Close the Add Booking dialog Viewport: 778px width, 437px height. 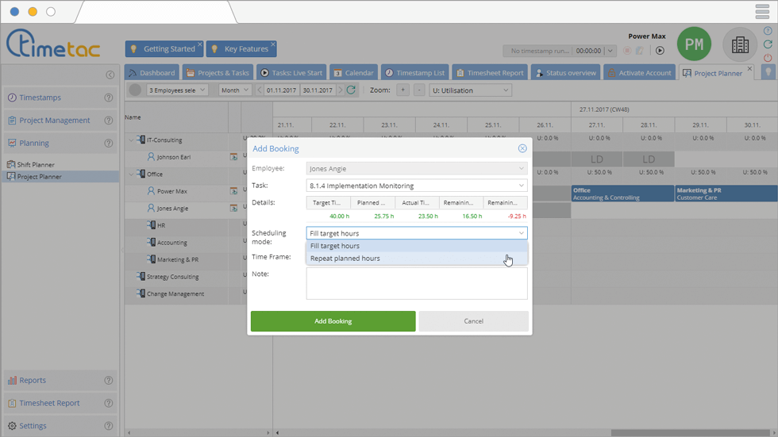pyautogui.click(x=522, y=148)
